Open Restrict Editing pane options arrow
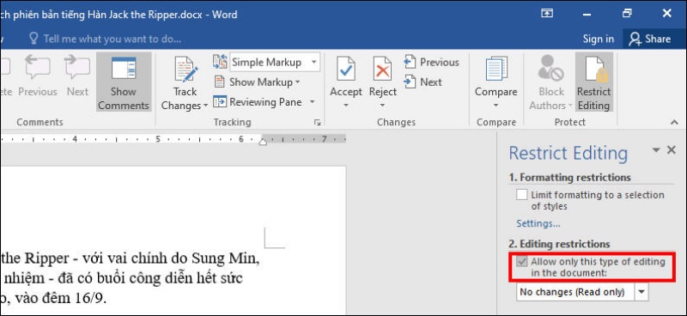This screenshot has height=316, width=687. coord(656,150)
